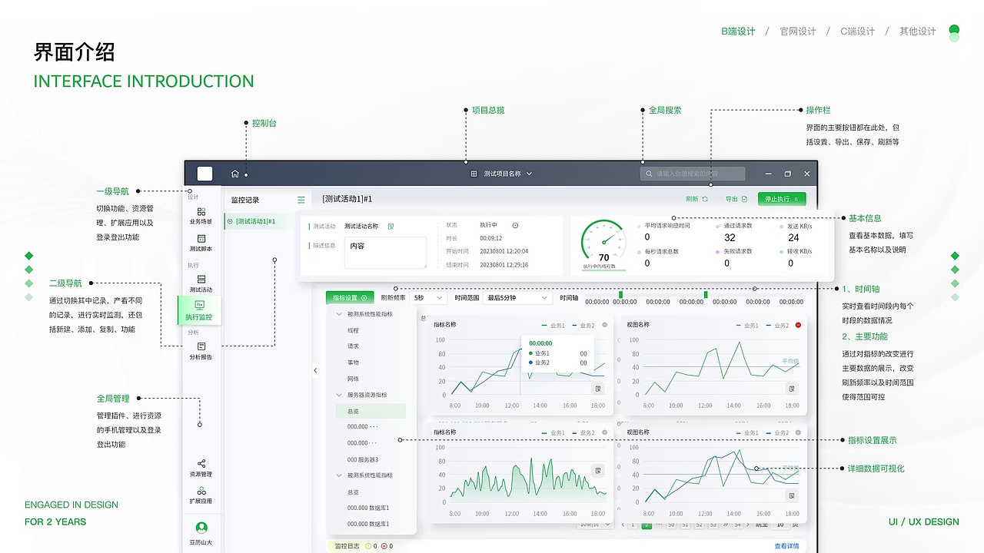This screenshot has height=553, width=984.
Task: Collapse the second 被测系统性能指标 group
Action: pos(339,475)
